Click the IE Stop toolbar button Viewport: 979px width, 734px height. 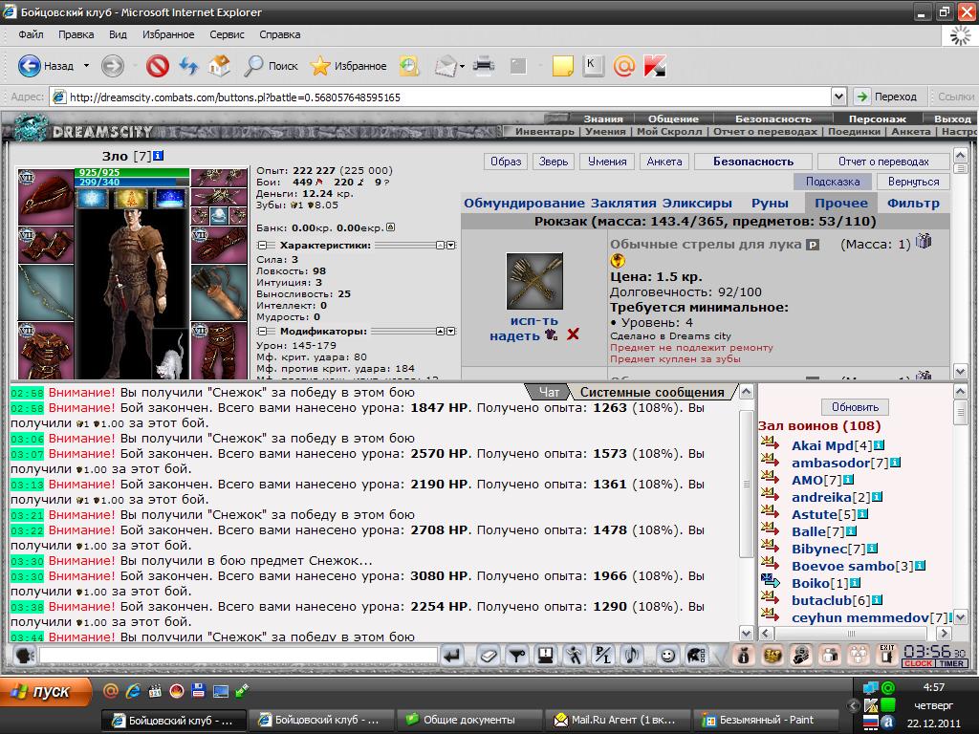[157, 66]
